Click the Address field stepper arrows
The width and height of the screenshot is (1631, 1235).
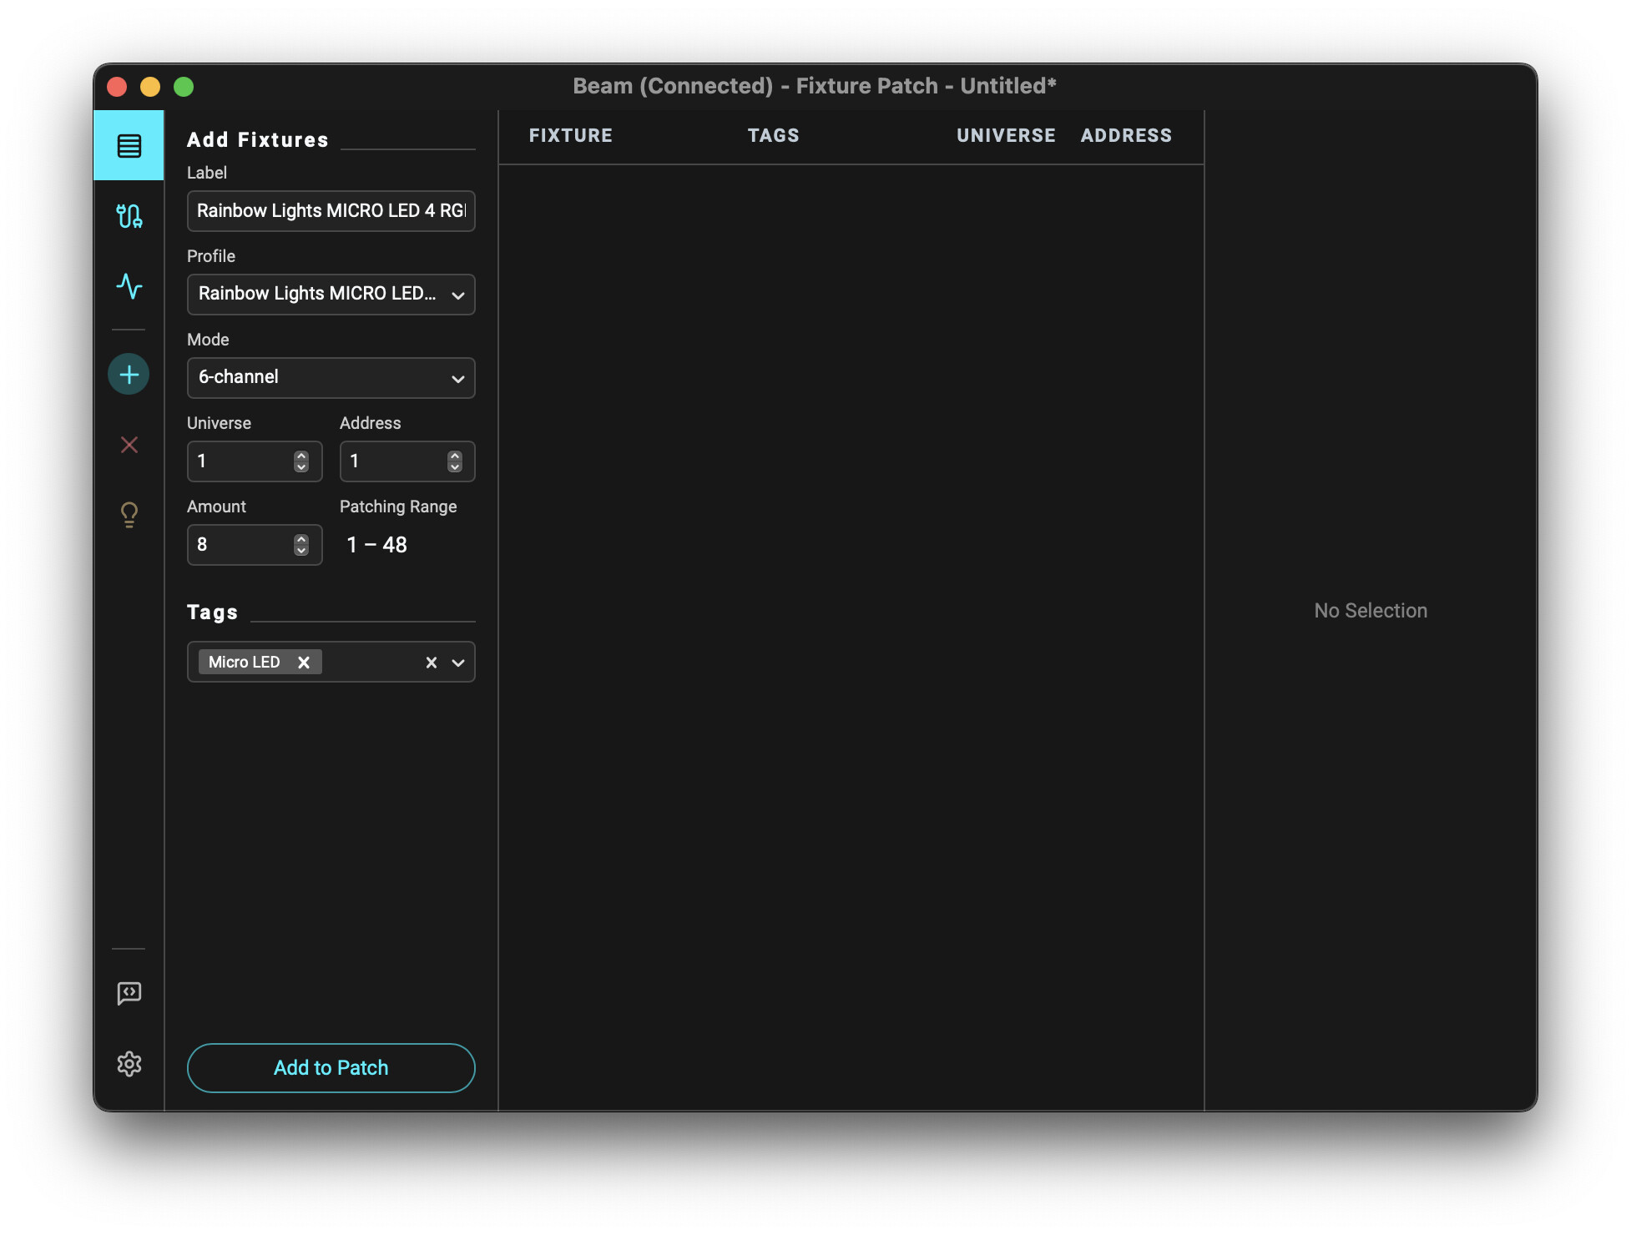point(454,461)
